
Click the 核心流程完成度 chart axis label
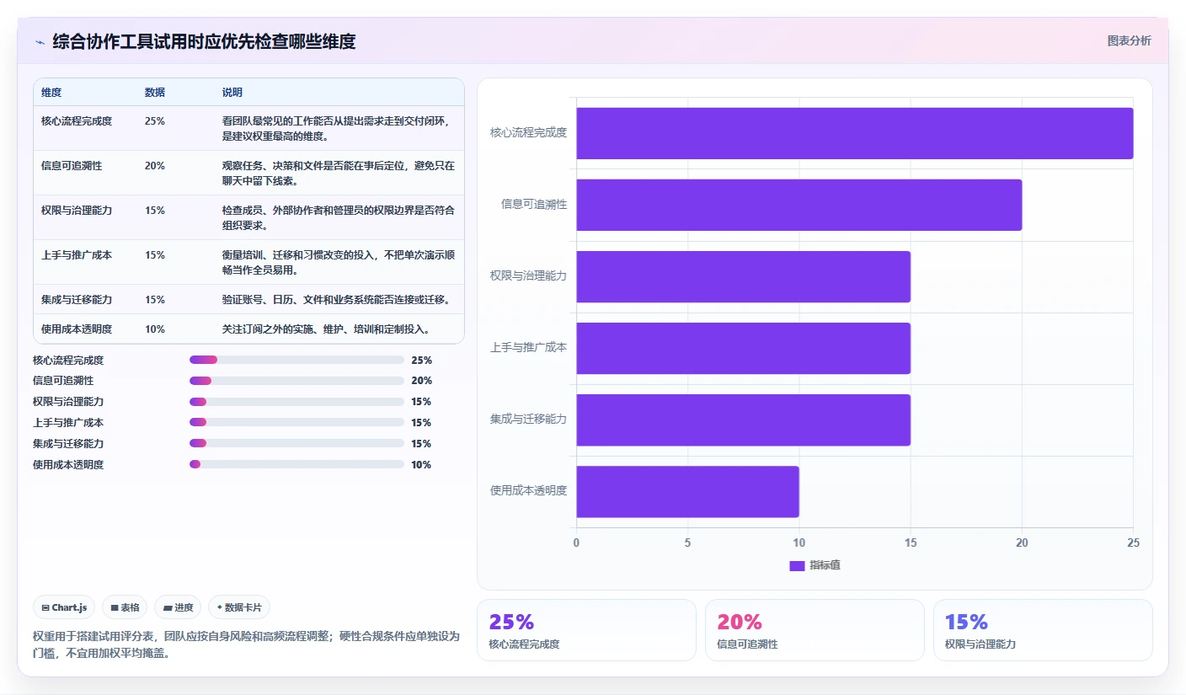[528, 133]
